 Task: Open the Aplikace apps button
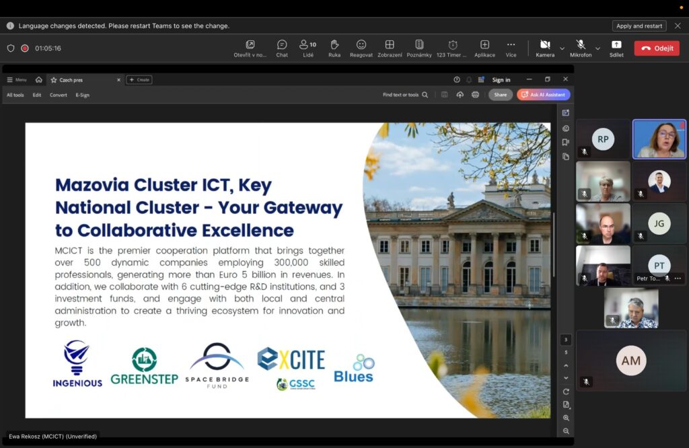click(x=484, y=48)
